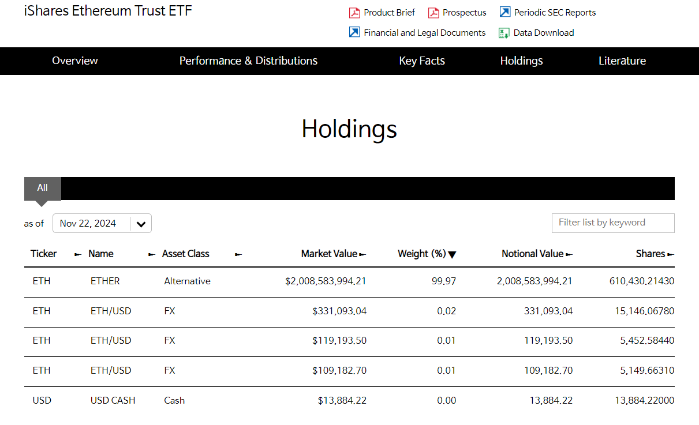
Task: Click the Financial and Legal Documents arrow icon
Action: pyautogui.click(x=354, y=32)
